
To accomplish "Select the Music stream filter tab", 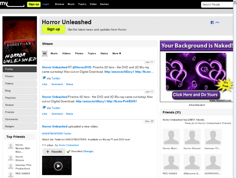I will [54, 54].
